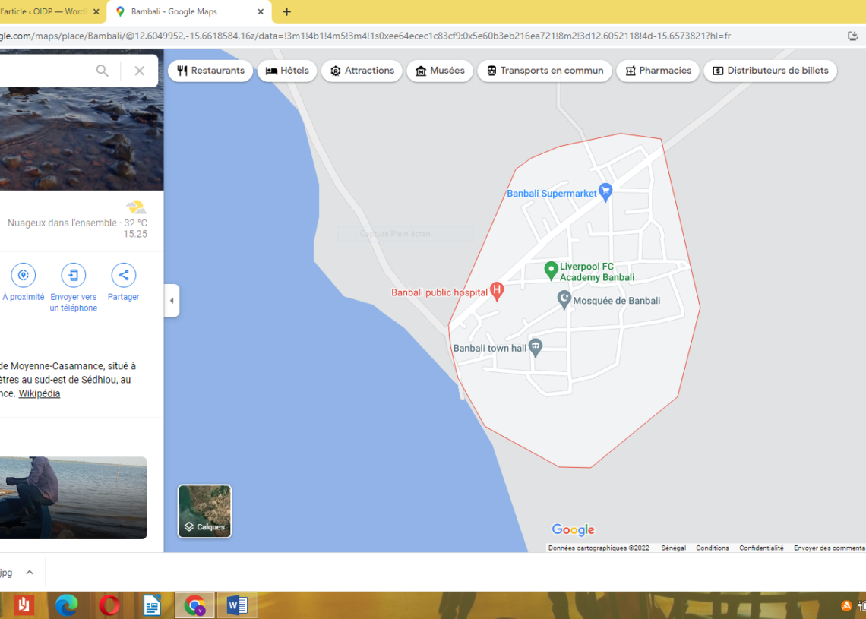Open Microsoft Word from the taskbar
Viewport: 866px width, 619px height.
pos(237,605)
